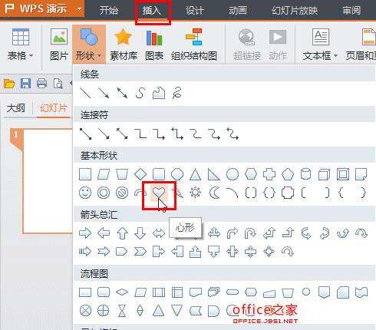Screen dimensions: 376x330
Task: Select the straight connector under 连接符
Action: [85, 134]
